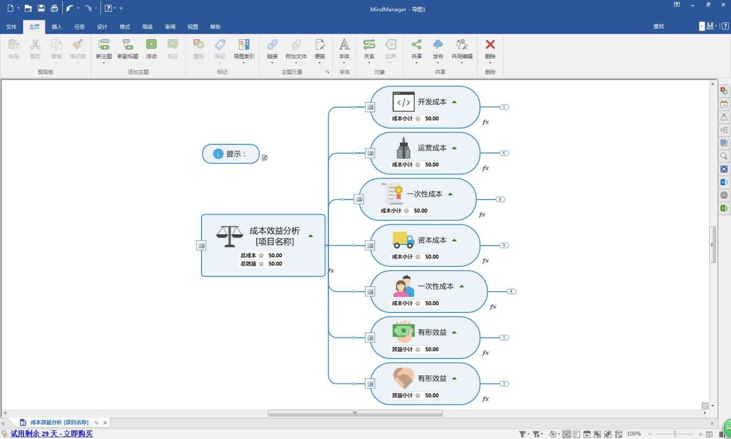Click the 试用剩余 29 天 purchase link

click(52, 434)
